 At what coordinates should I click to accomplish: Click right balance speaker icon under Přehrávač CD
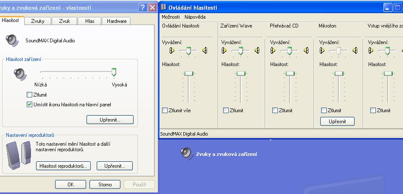tap(306, 50)
